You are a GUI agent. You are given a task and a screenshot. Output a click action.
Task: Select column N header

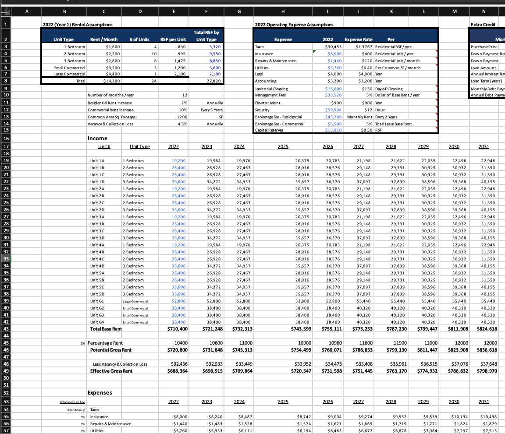pyautogui.click(x=484, y=11)
